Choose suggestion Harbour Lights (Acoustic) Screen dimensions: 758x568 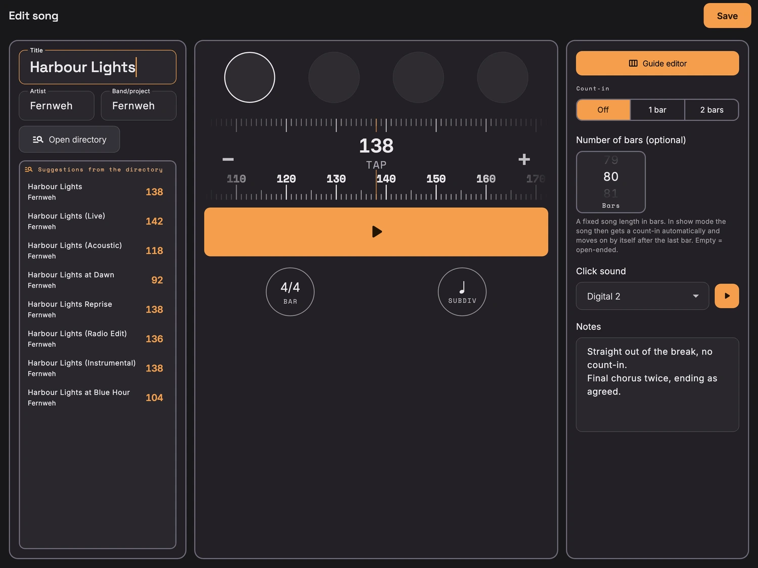(x=98, y=251)
